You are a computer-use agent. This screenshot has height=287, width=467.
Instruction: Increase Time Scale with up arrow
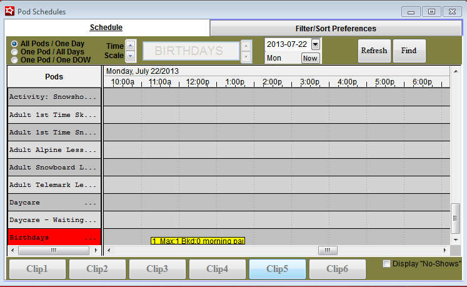coord(131,46)
